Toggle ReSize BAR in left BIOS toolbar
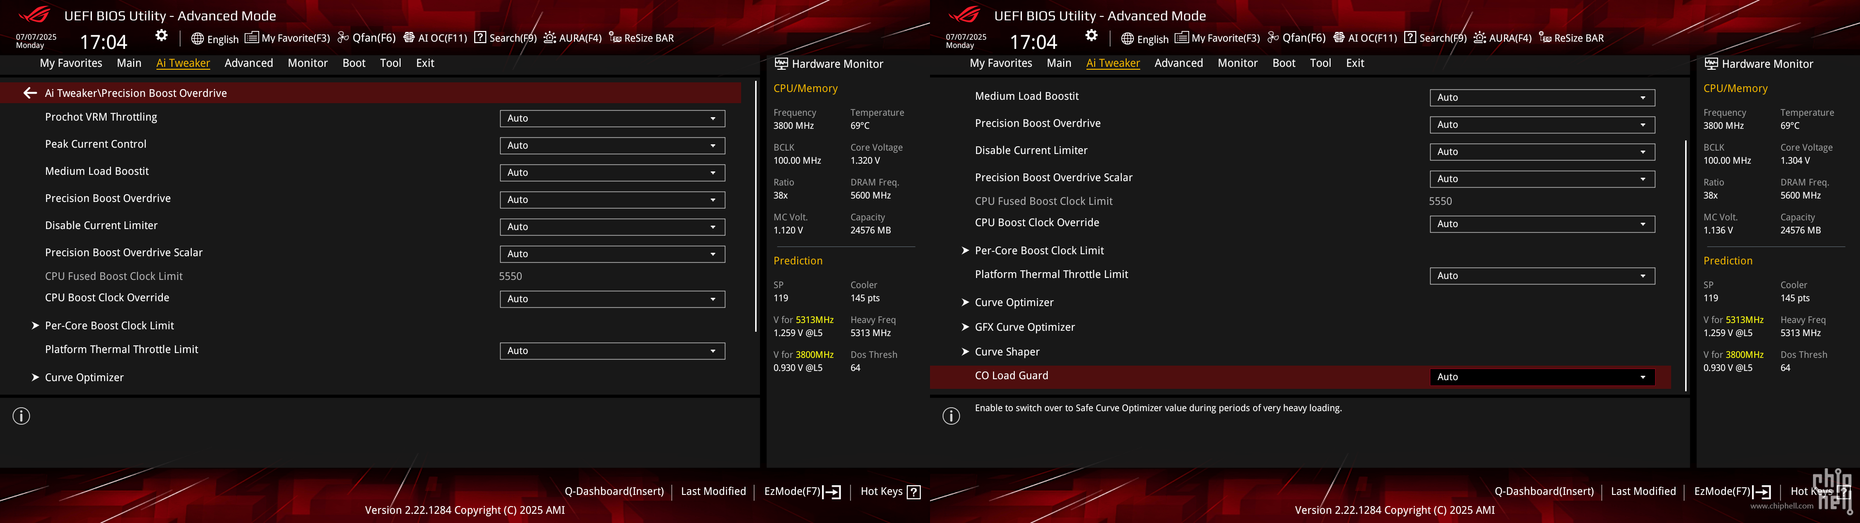Viewport: 1860px width, 523px height. coord(641,38)
